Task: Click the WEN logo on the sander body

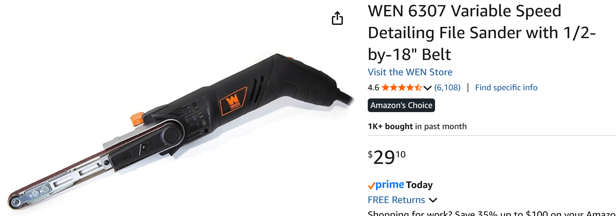Action: point(234,102)
